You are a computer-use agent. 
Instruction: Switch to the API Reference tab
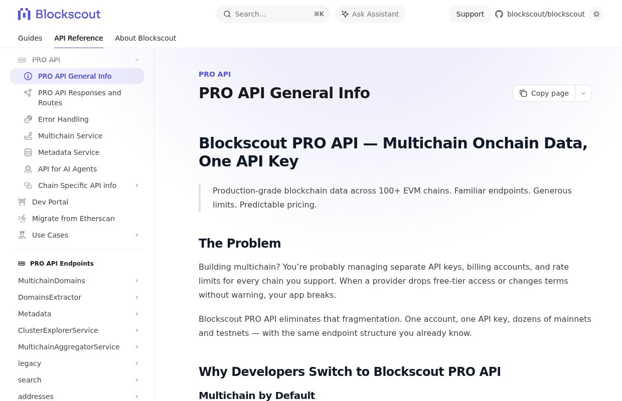pos(79,38)
